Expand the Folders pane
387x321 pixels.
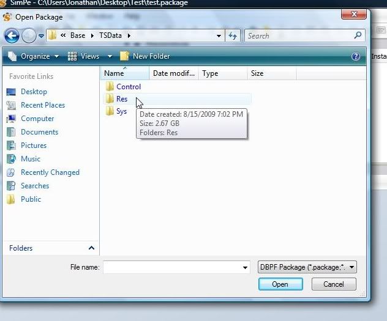91,248
